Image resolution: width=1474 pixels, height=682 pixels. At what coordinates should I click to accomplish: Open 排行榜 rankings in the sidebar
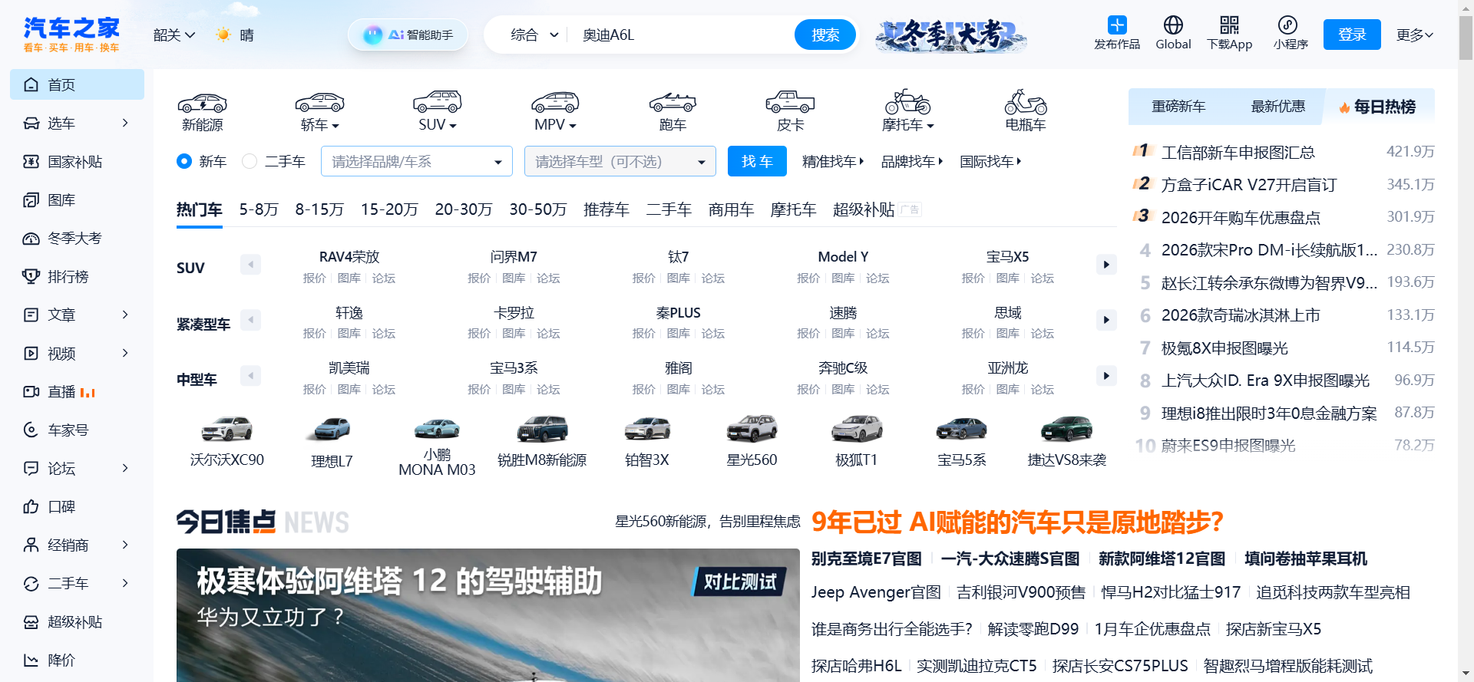pos(77,276)
